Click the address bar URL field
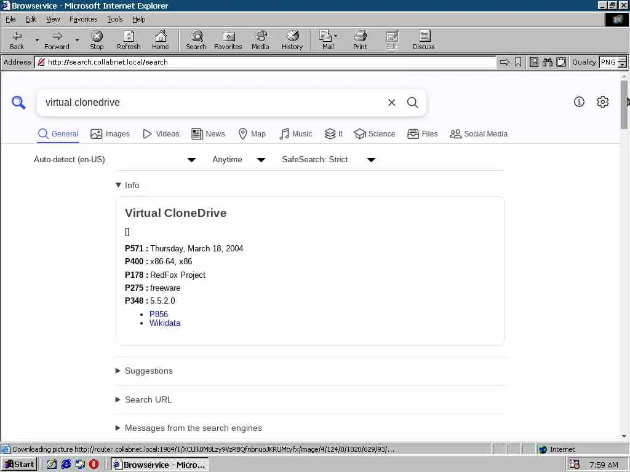 (x=265, y=62)
